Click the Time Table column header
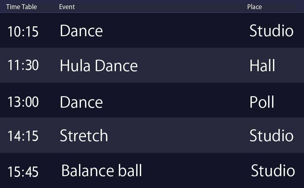Image resolution: width=304 pixels, height=188 pixels. coord(22,7)
